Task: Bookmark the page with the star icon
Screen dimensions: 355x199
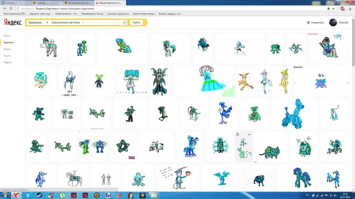Action: click(333, 8)
